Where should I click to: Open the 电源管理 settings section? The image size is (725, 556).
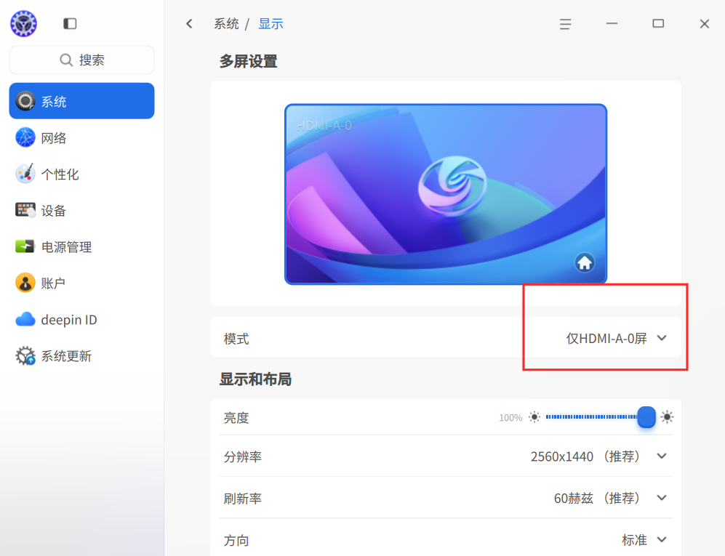[82, 246]
